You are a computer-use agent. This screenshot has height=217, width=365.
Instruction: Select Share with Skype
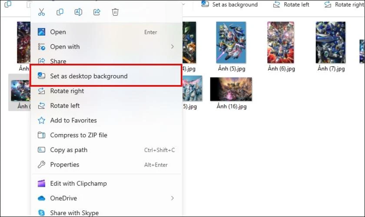106,213
